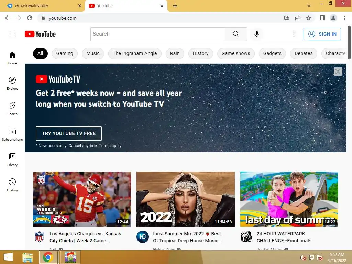Image resolution: width=352 pixels, height=264 pixels.
Task: Click the search magnifier button
Action: 236,34
